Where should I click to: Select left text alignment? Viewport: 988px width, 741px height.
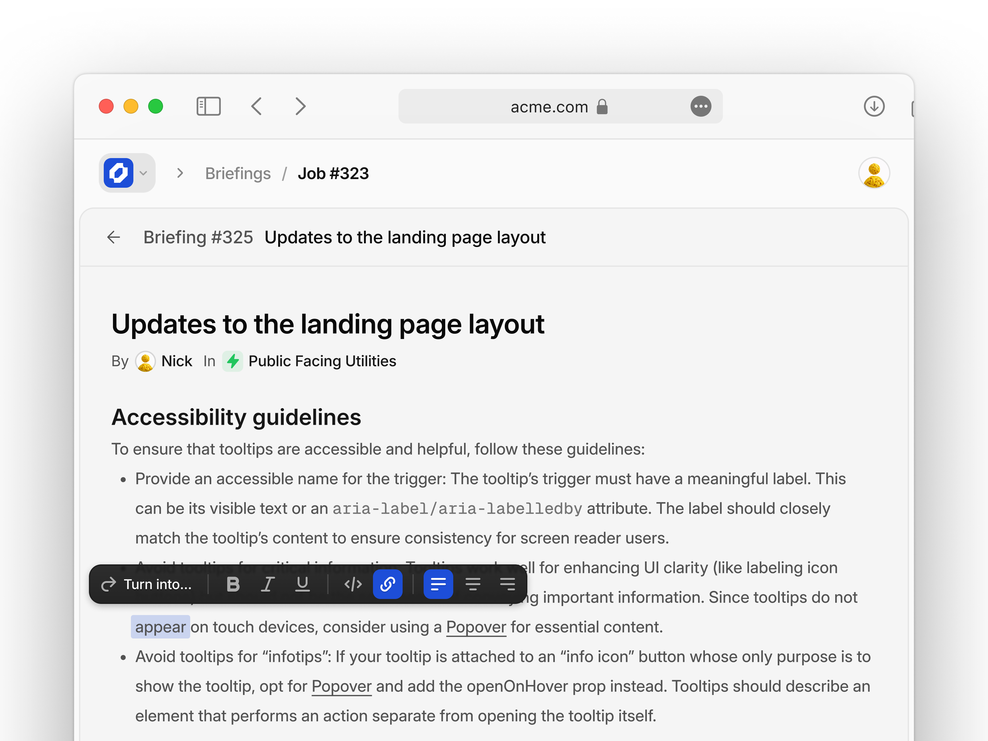[438, 584]
